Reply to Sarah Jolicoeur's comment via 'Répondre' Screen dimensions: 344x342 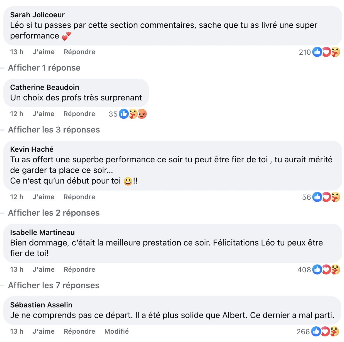tap(79, 52)
